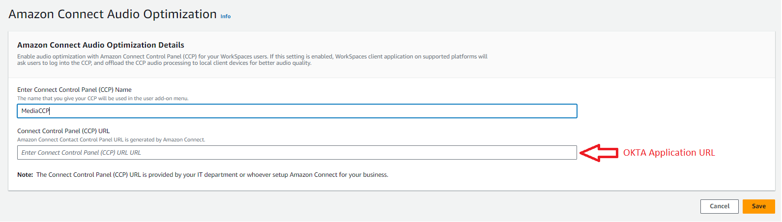Click the 'Enter Connect Control Panel (CCP) Name' label

coord(74,90)
